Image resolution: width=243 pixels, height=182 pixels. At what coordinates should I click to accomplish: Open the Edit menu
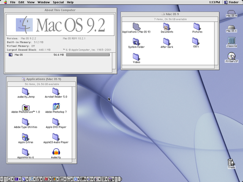[x=21, y=2]
